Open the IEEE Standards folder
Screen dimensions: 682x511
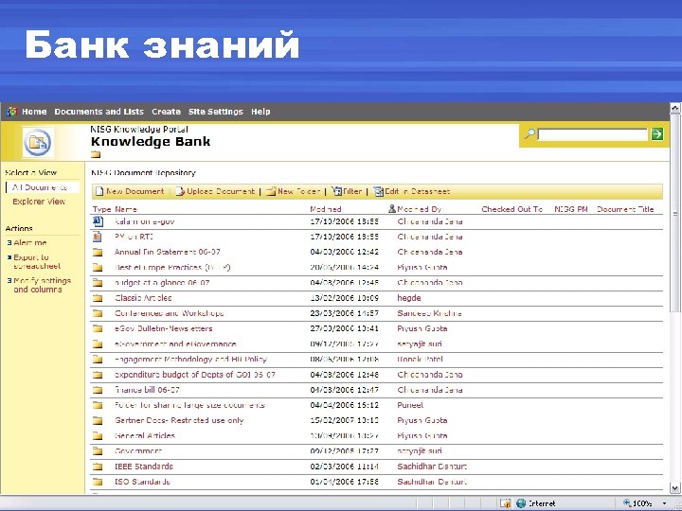coord(144,467)
